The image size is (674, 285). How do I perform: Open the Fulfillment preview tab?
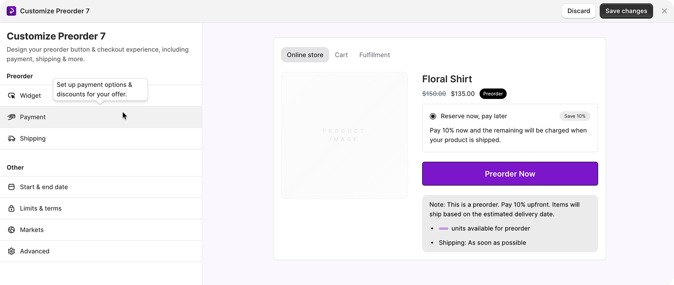click(375, 55)
